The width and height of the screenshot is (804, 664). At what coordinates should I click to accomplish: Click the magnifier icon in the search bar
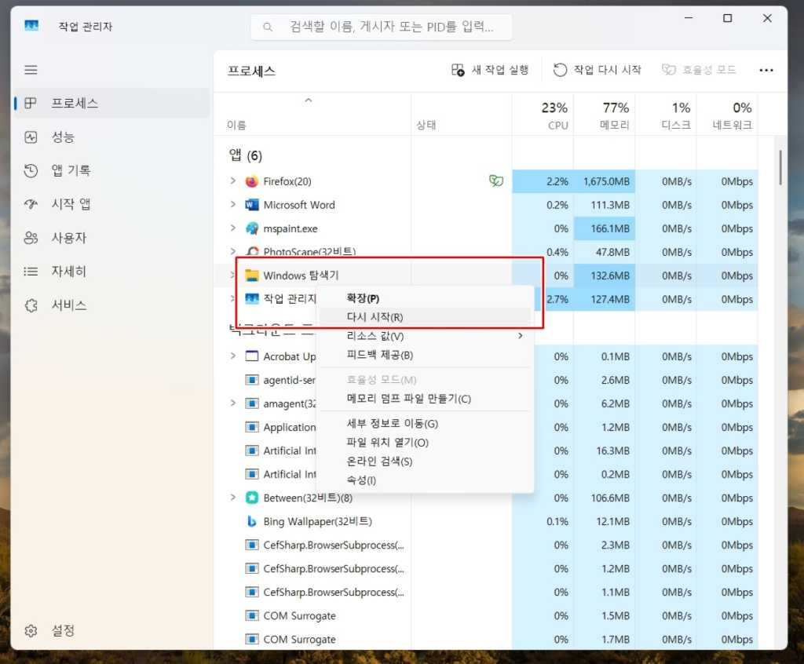[267, 26]
